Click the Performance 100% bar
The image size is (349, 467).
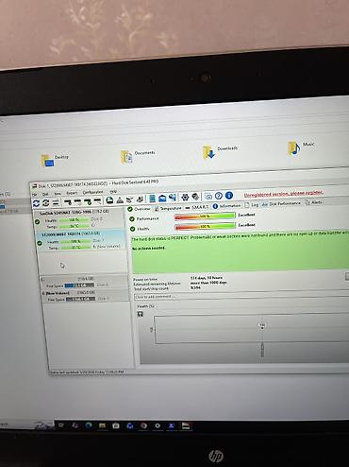tap(205, 216)
